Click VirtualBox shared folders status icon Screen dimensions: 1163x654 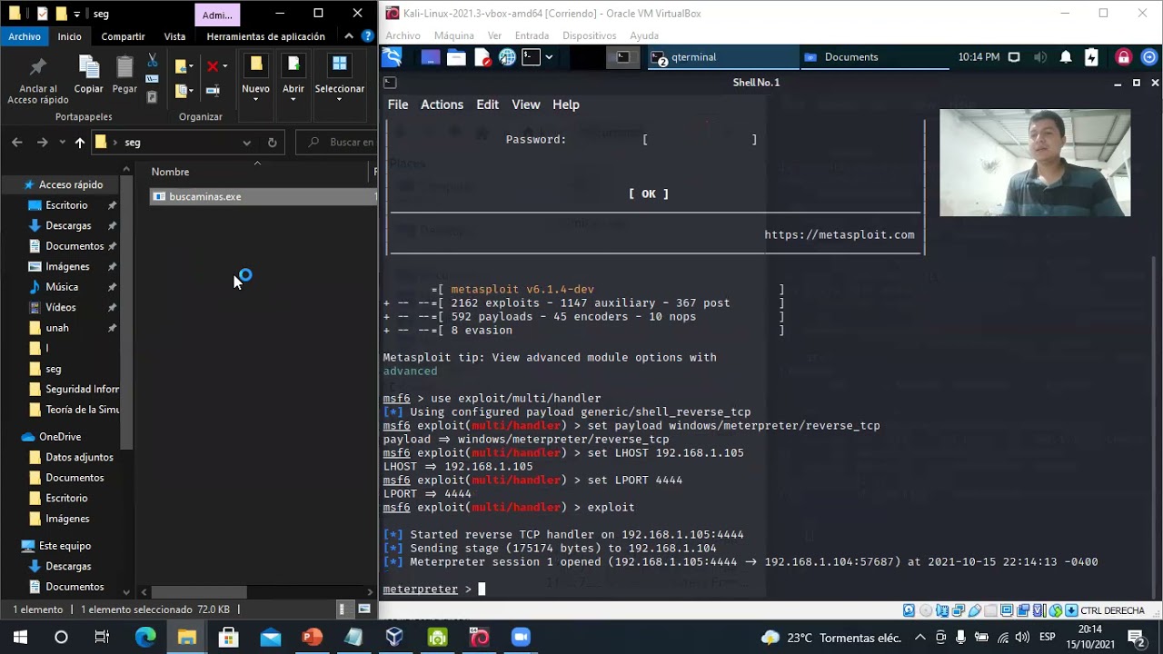(x=991, y=610)
